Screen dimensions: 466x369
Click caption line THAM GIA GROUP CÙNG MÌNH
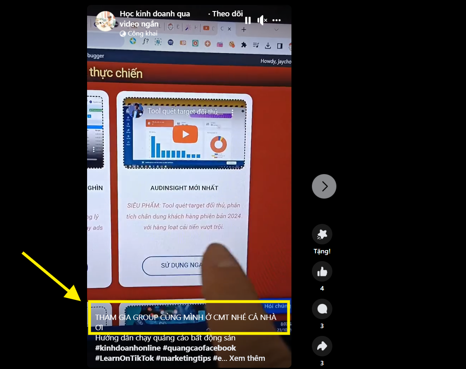pyautogui.click(x=186, y=322)
